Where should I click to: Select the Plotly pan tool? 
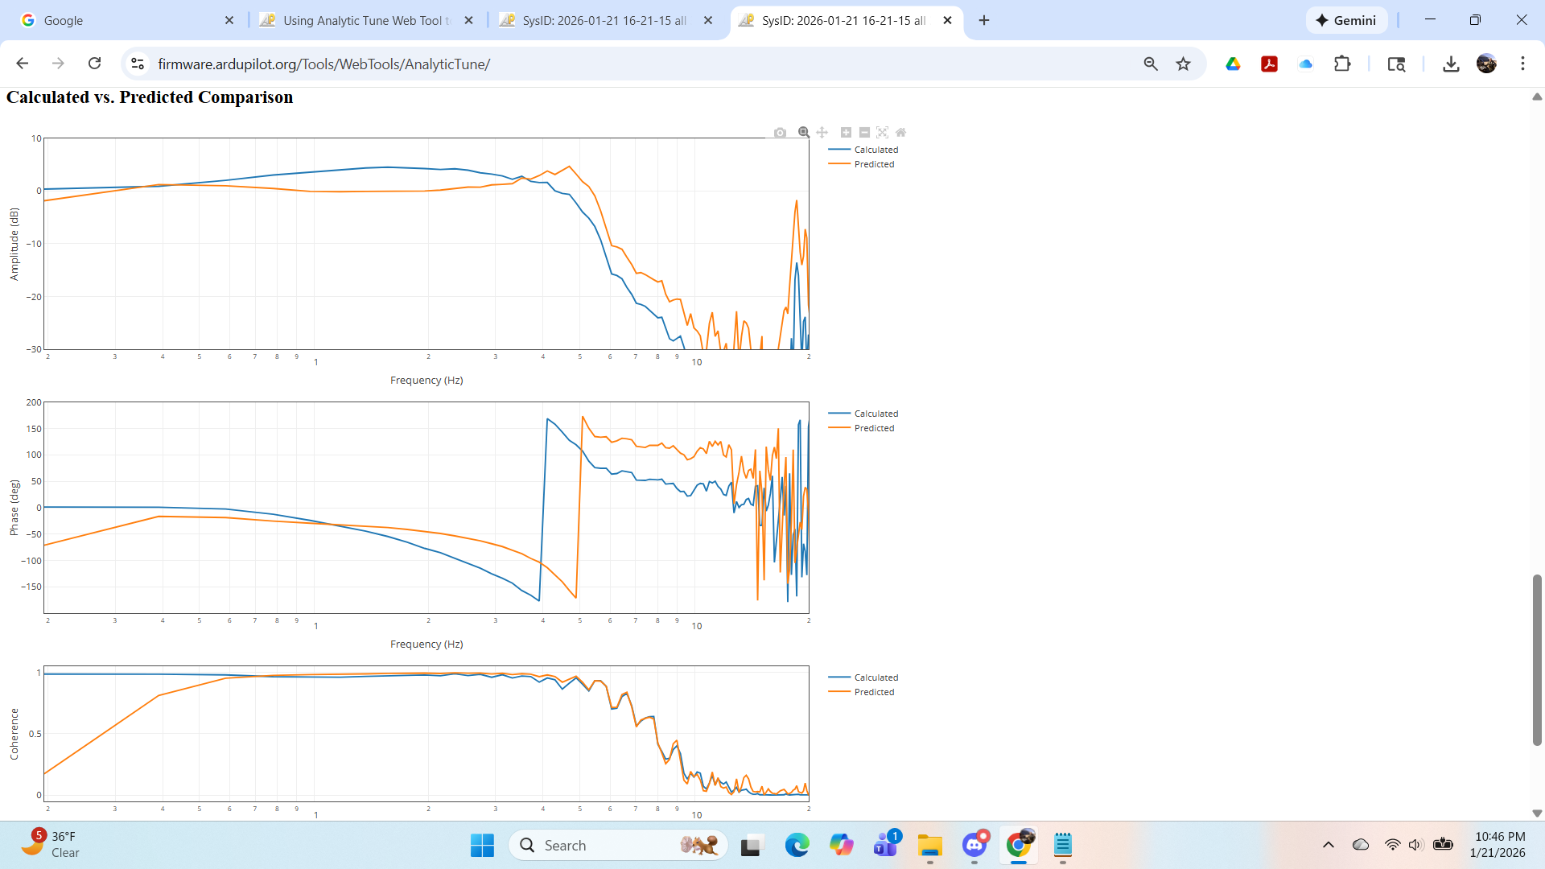click(822, 133)
